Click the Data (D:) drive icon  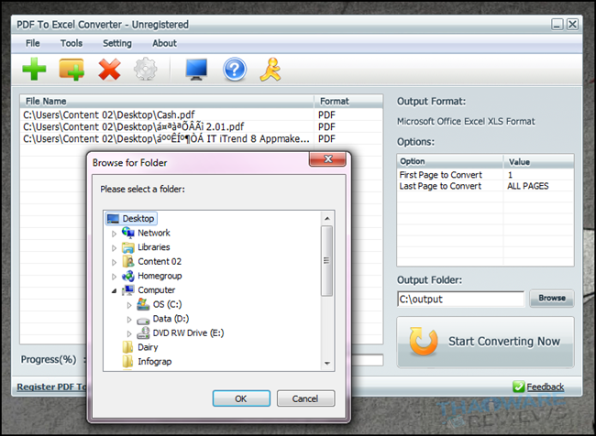point(143,320)
